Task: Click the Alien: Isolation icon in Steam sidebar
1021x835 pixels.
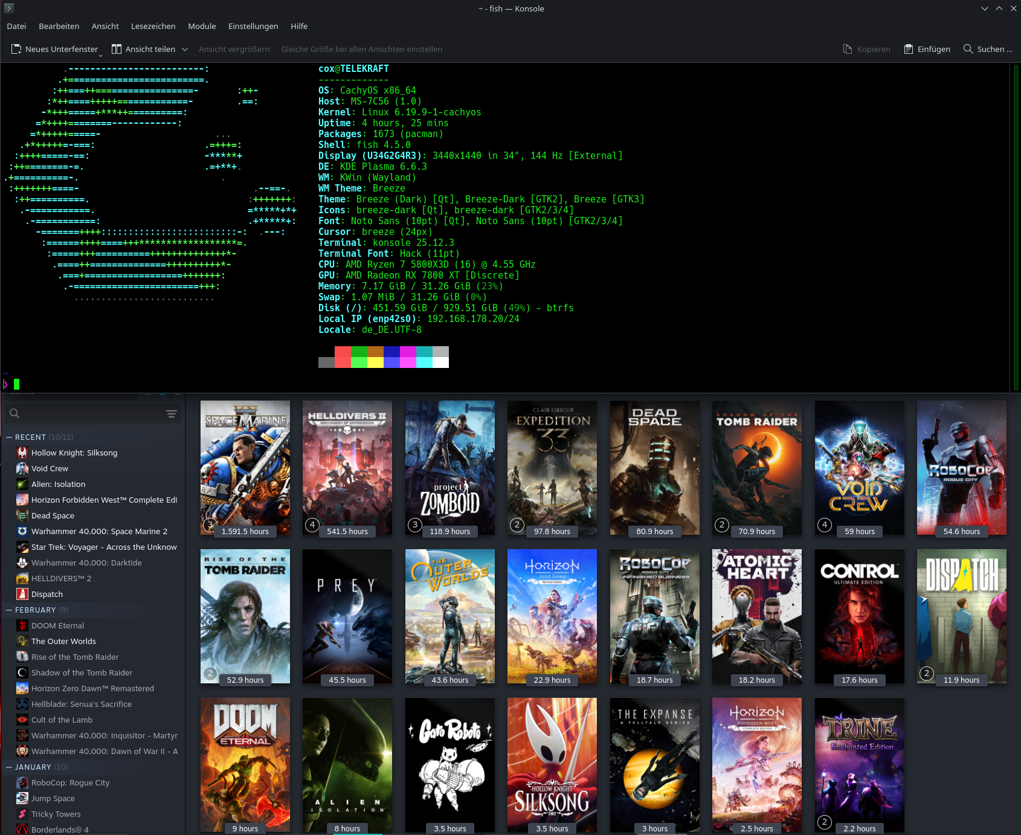Action: click(x=22, y=484)
